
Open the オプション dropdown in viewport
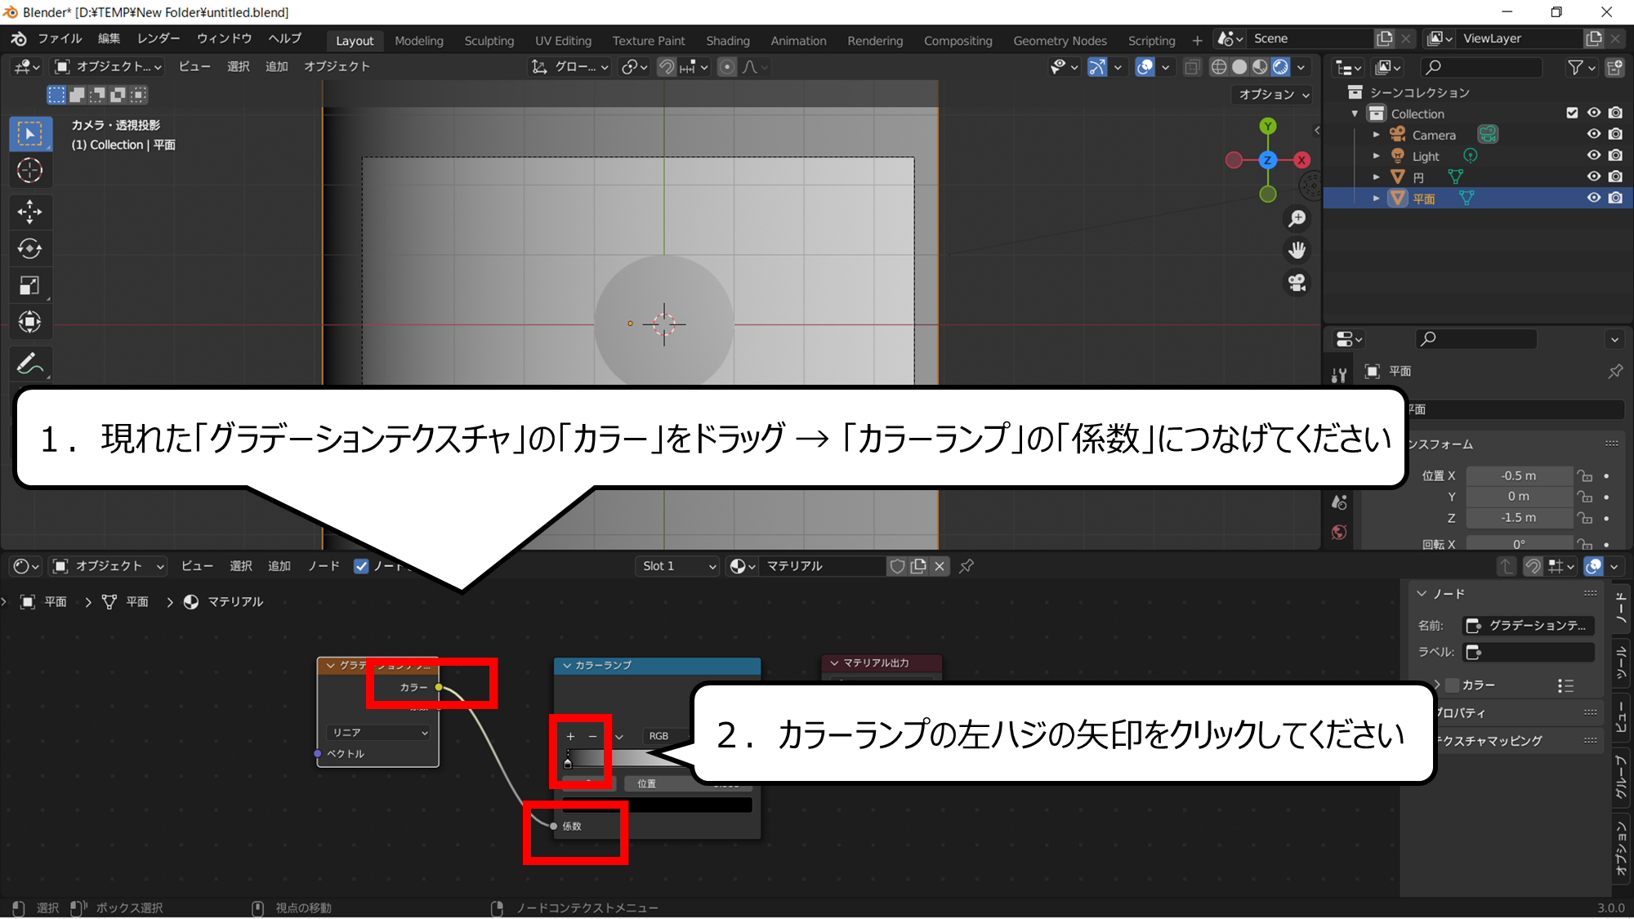pyautogui.click(x=1273, y=95)
